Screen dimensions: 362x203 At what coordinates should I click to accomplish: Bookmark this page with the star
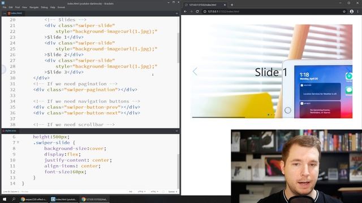pos(344,11)
